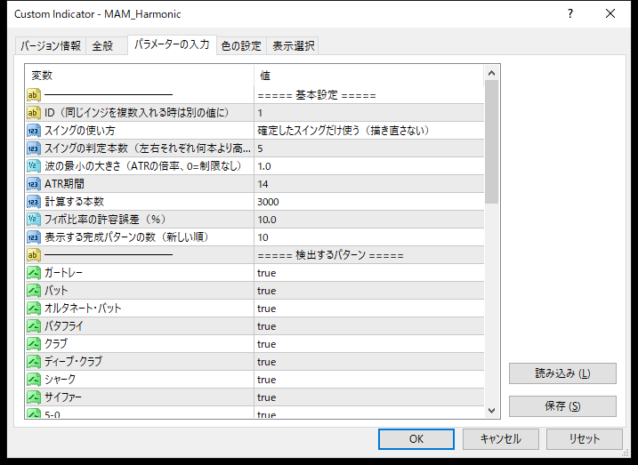Select the ===== 検出するパターン ===== value cell
The width and height of the screenshot is (638, 465).
point(368,255)
